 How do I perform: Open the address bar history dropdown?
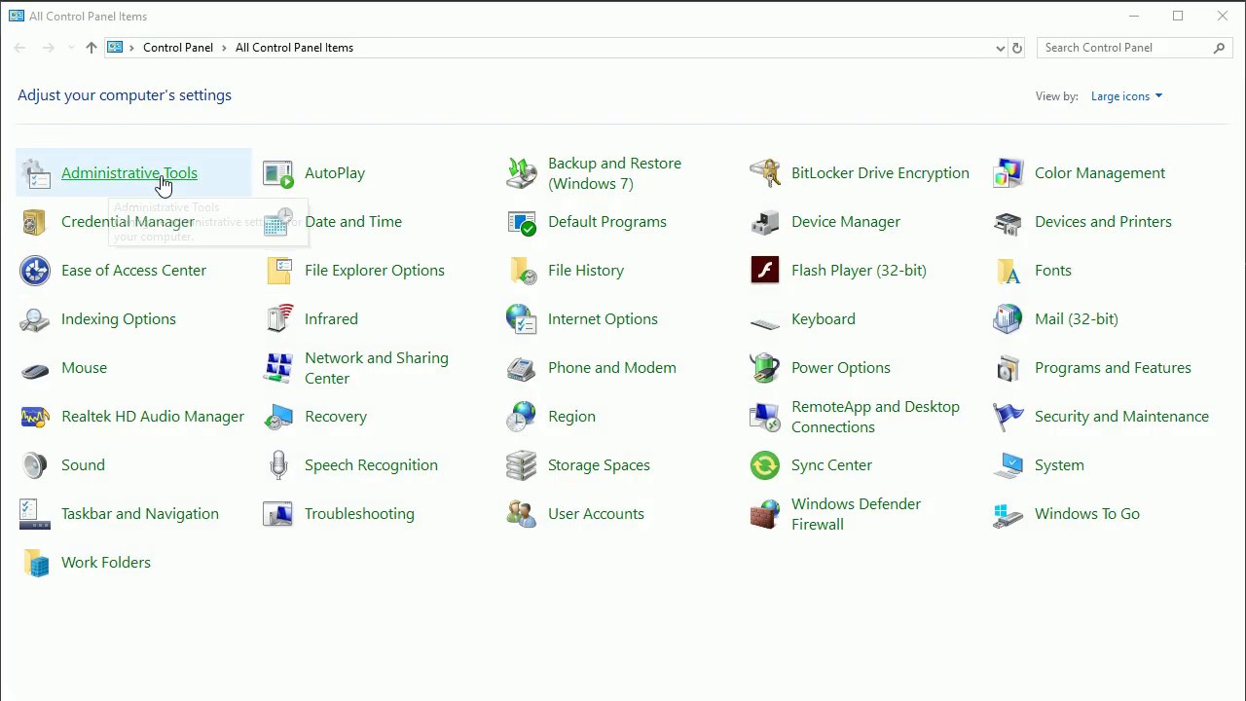[1000, 48]
